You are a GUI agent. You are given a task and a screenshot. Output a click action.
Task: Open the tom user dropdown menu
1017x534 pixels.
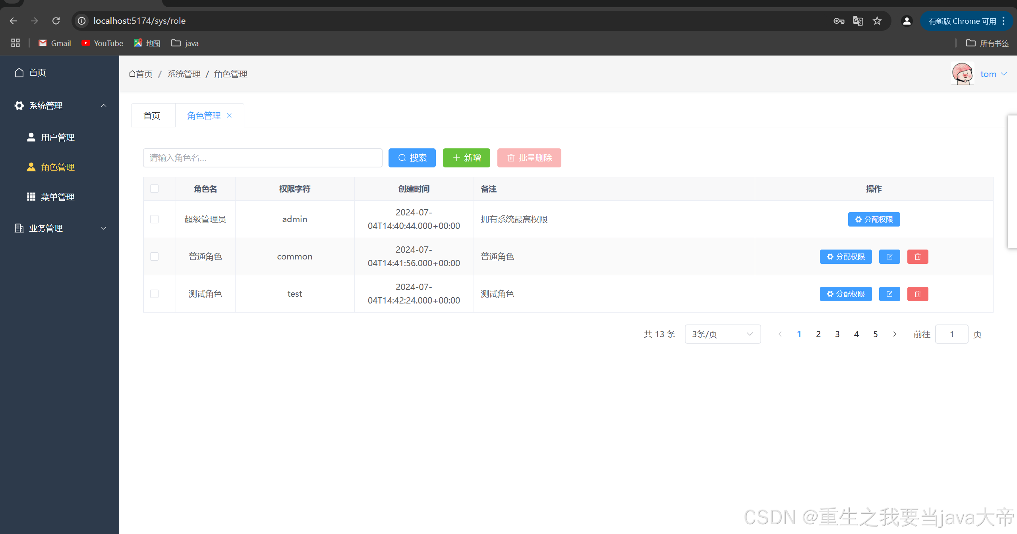993,74
